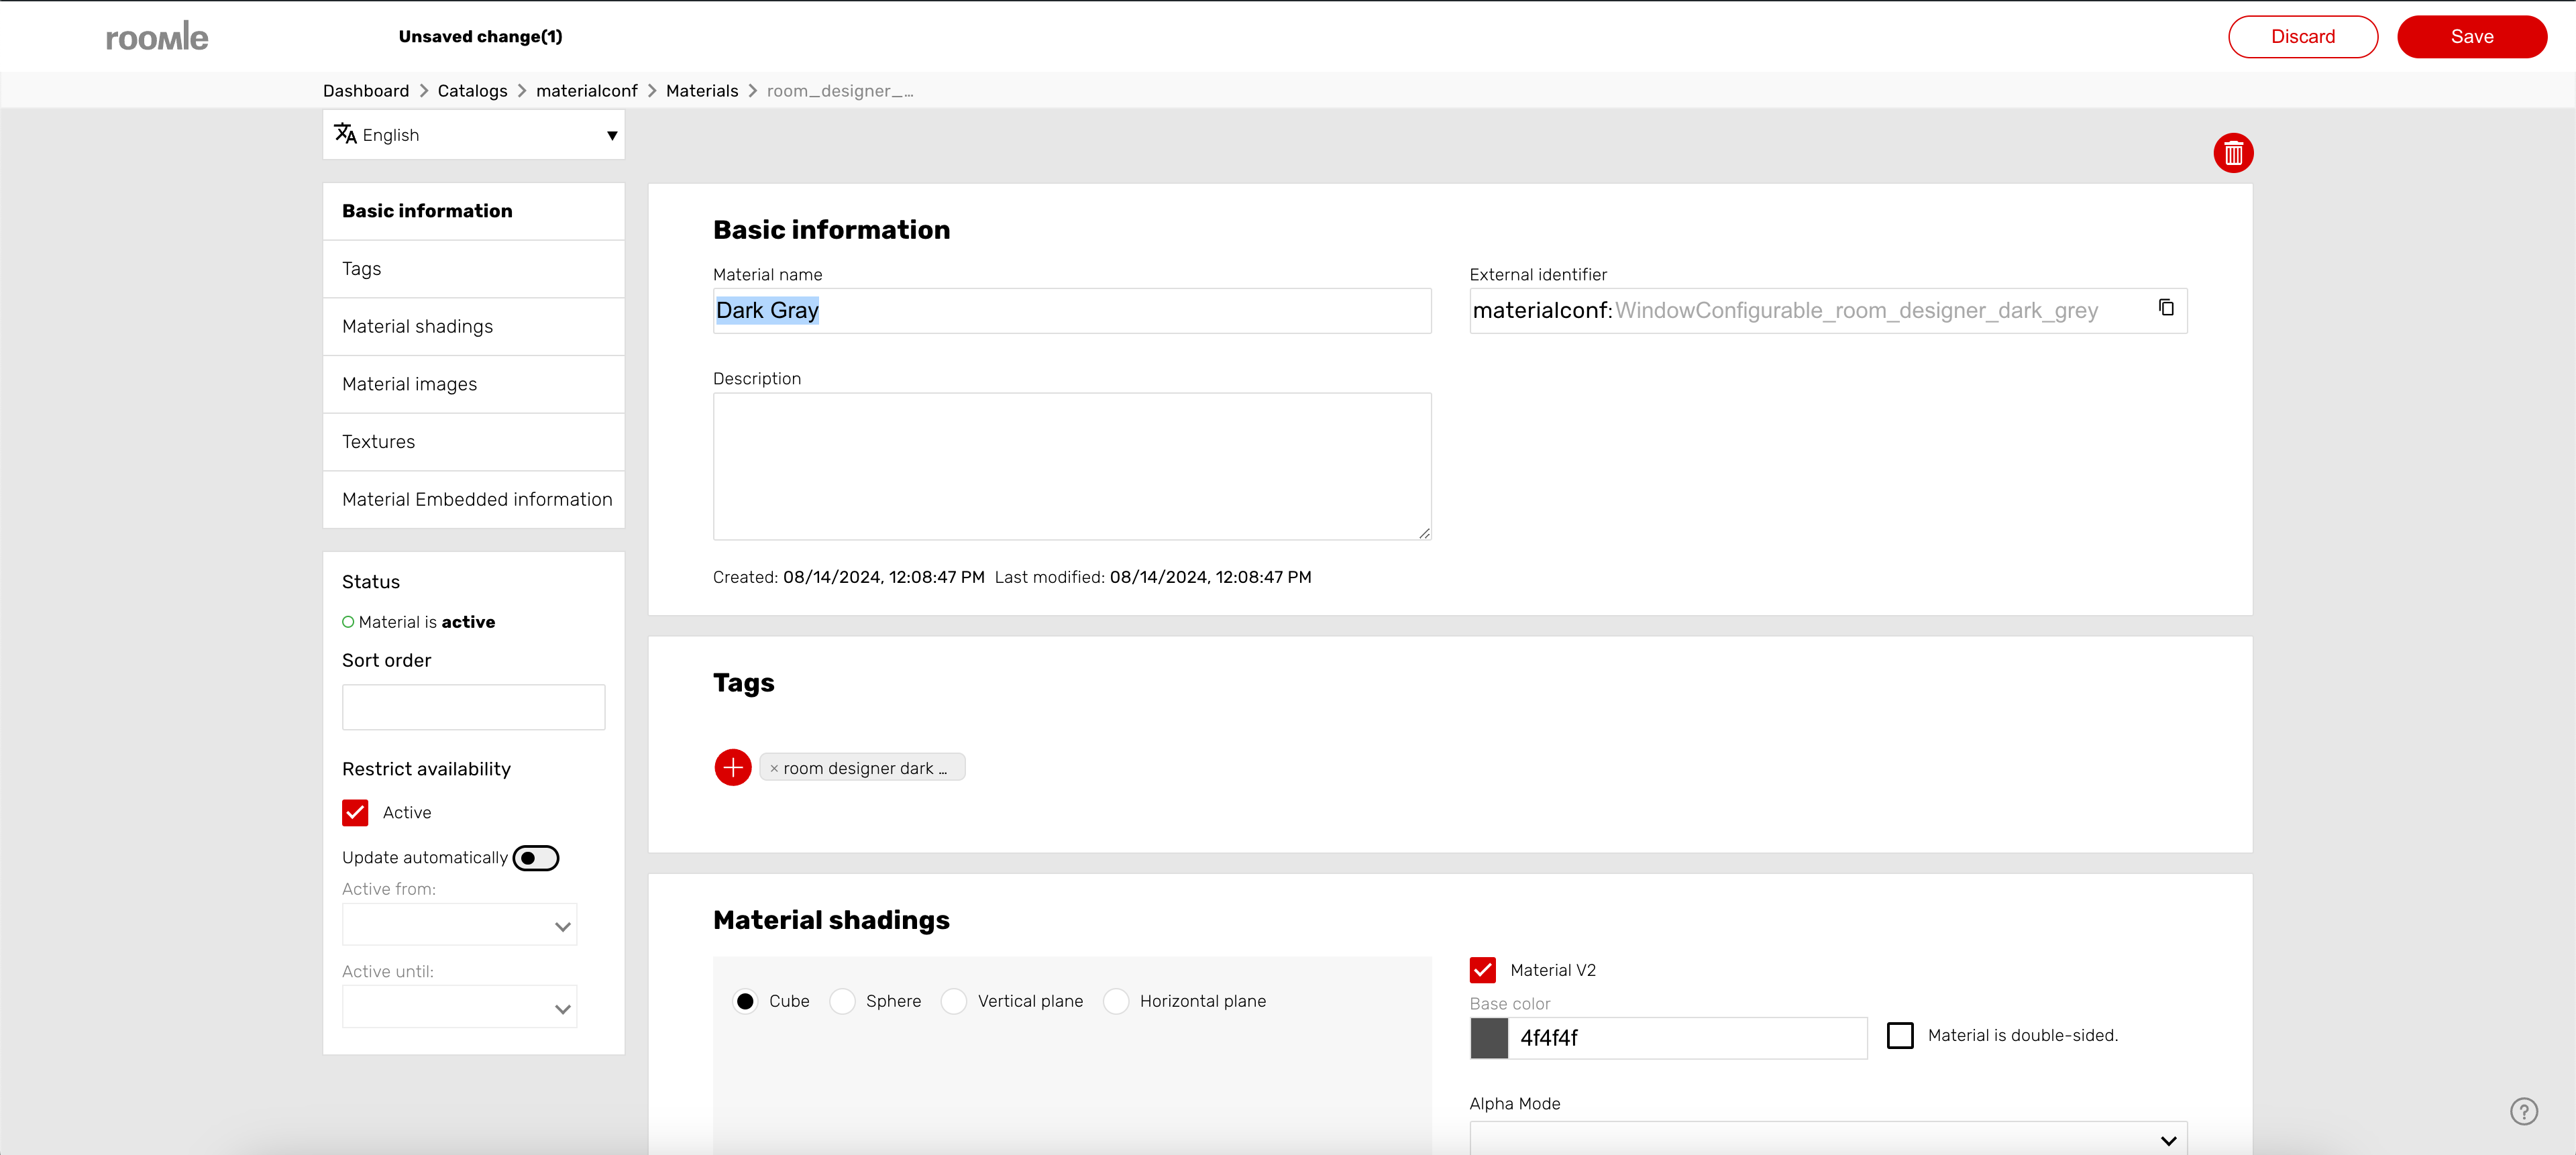This screenshot has height=1155, width=2576.
Task: Open the help question mark icon
Action: click(x=2523, y=1111)
